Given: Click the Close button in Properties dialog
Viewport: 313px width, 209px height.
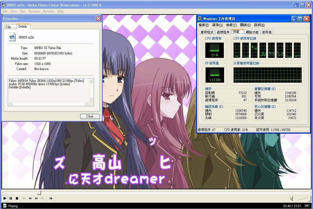Looking at the screenshot, I should (90, 116).
